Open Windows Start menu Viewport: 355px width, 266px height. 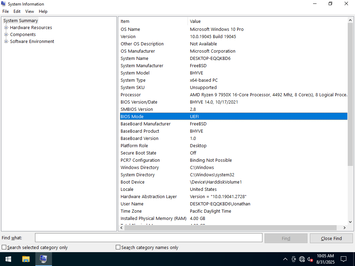pos(8,259)
